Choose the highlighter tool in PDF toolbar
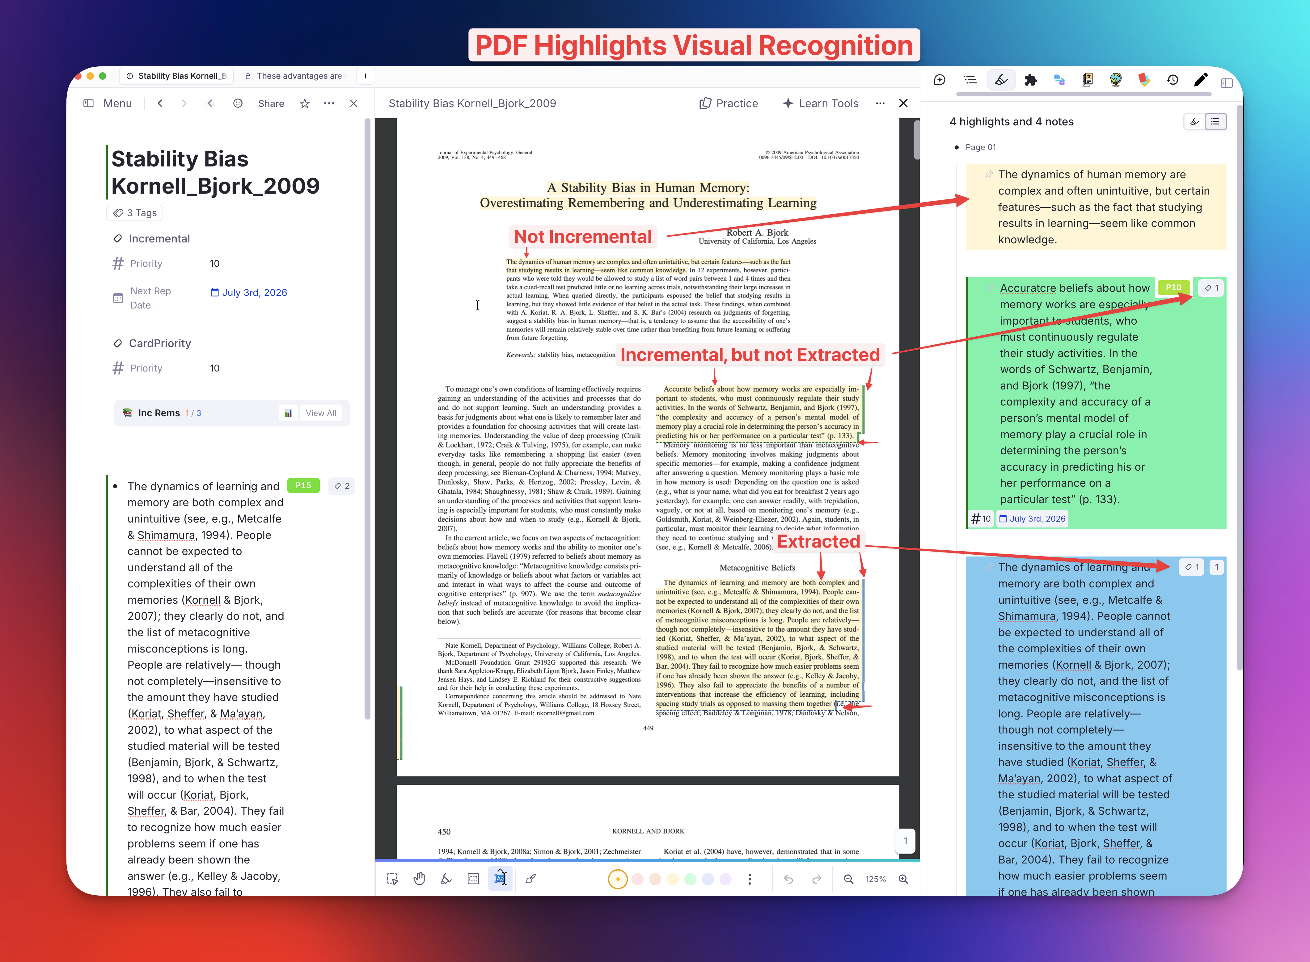This screenshot has width=1310, height=962. (x=446, y=879)
